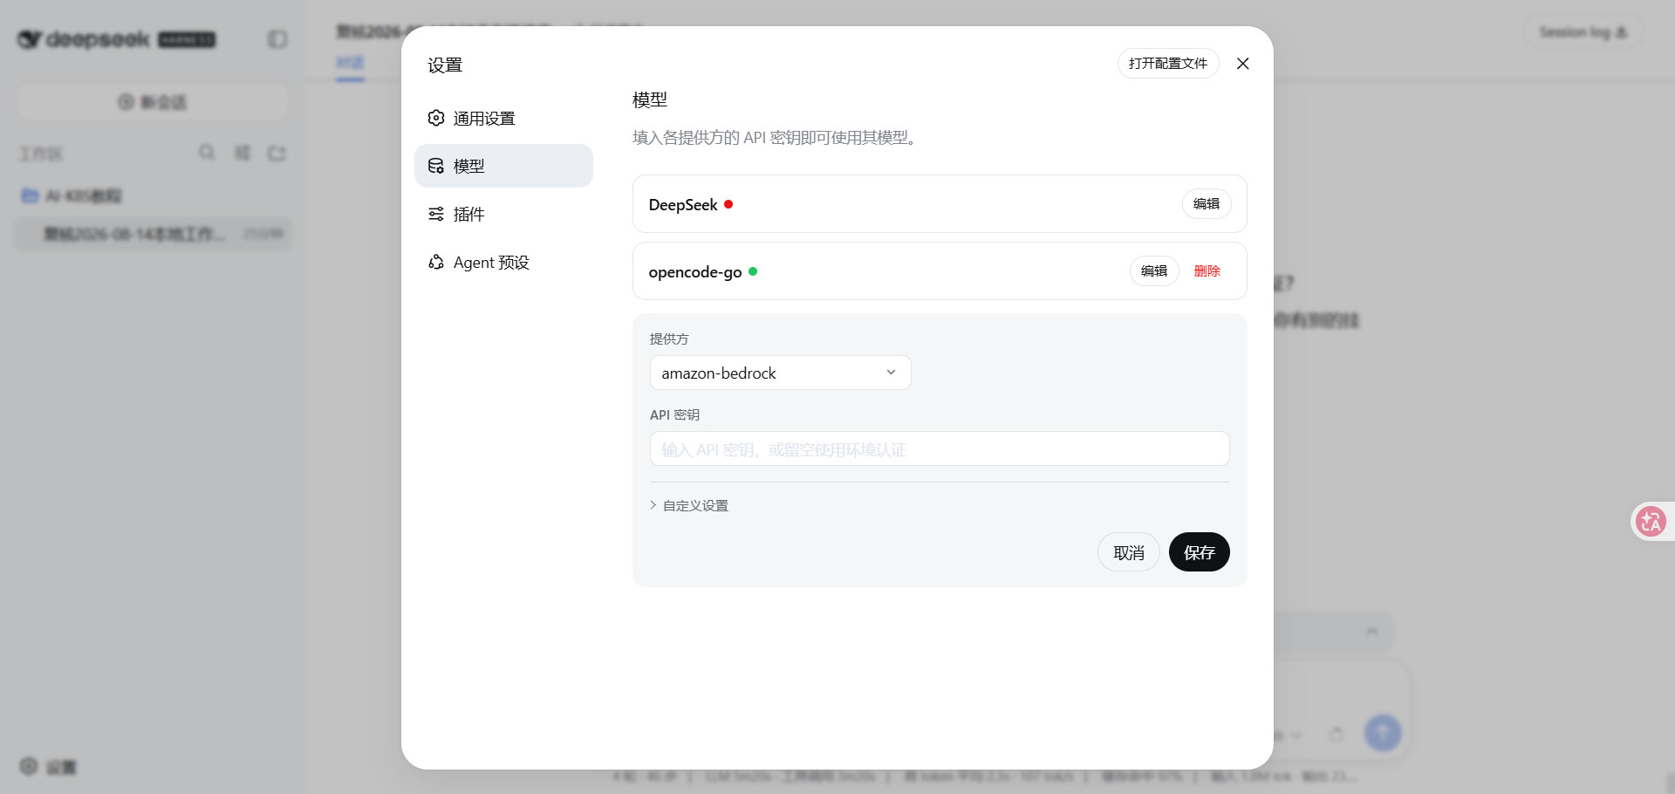Start a new session in the background sidebar
This screenshot has width=1675, height=794.
click(x=153, y=102)
